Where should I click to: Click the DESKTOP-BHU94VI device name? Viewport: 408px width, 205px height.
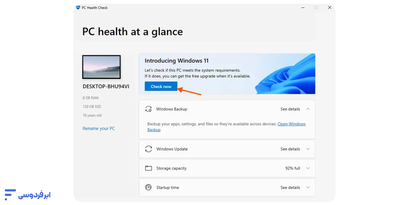click(106, 86)
